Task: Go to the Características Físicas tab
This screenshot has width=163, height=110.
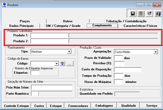Action: point(140,26)
